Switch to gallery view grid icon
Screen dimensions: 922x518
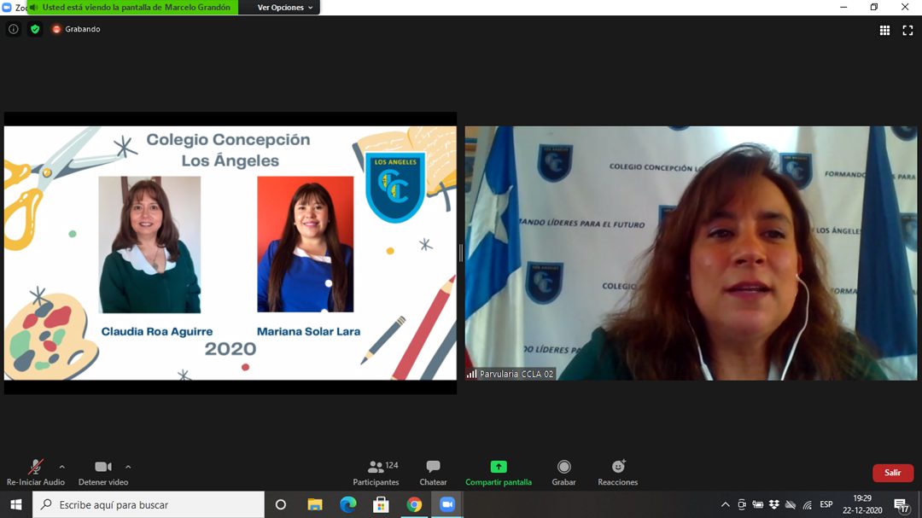[885, 31]
